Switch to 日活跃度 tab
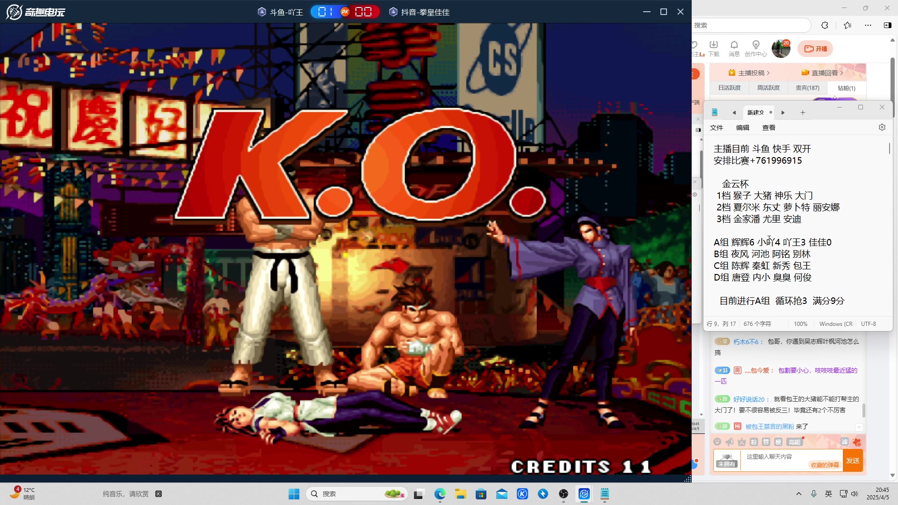The width and height of the screenshot is (898, 505). click(x=729, y=88)
